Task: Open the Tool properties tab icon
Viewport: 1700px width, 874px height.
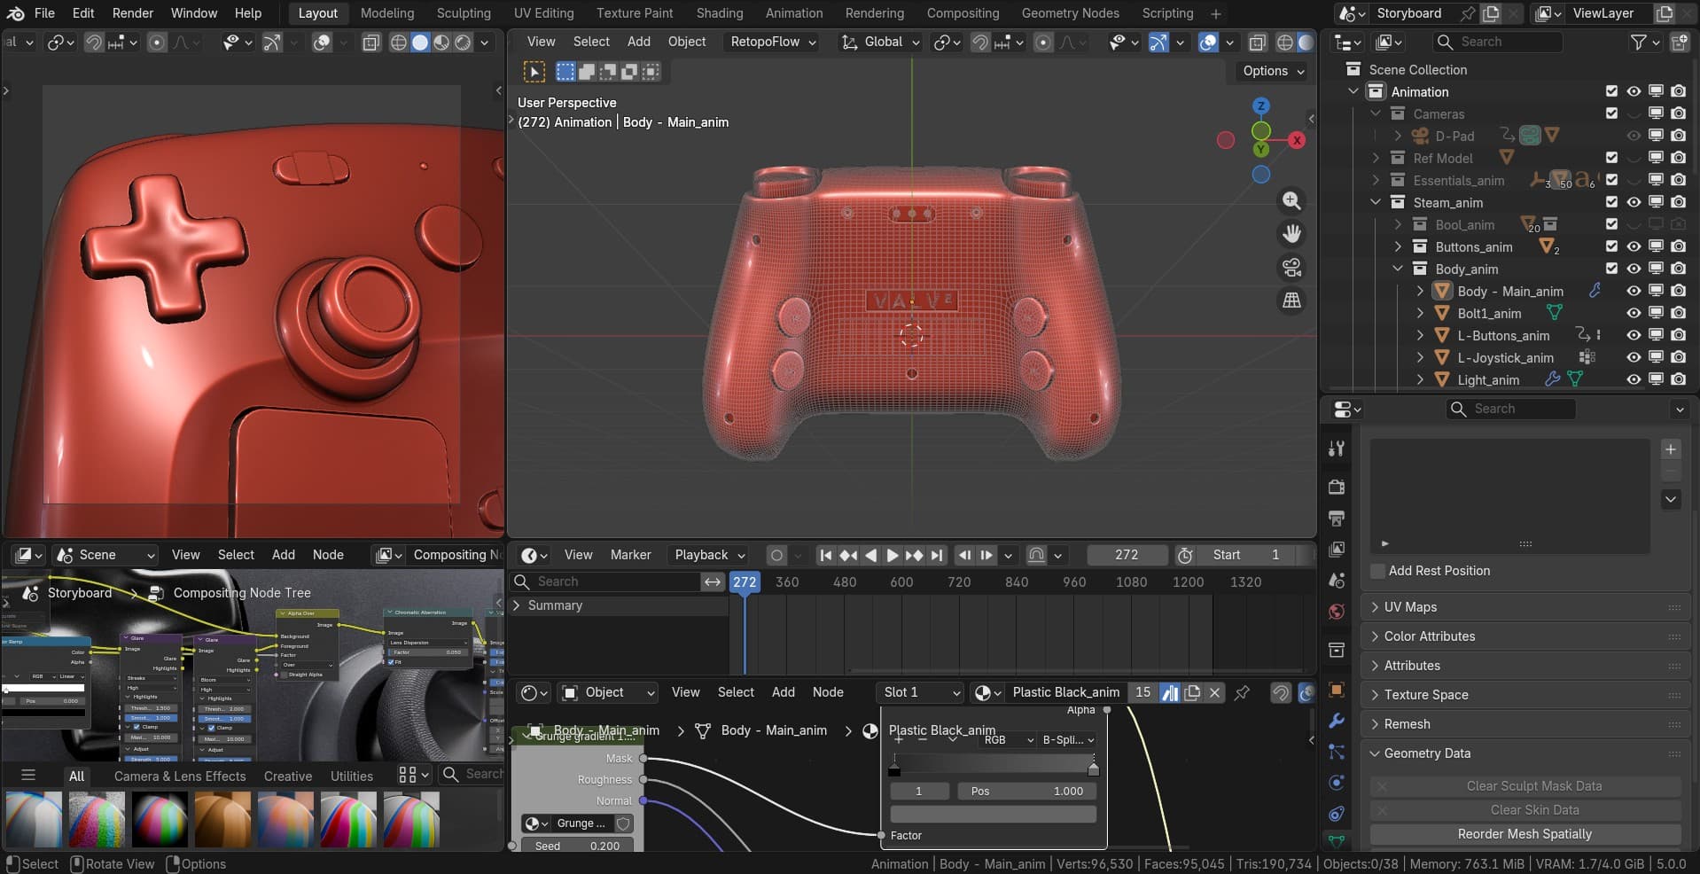Action: [x=1337, y=449]
